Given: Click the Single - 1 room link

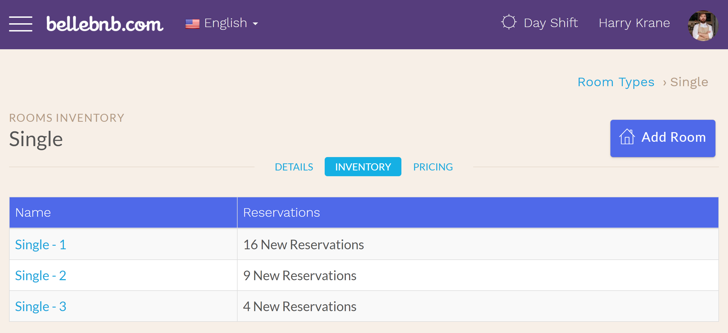Looking at the screenshot, I should pos(41,244).
